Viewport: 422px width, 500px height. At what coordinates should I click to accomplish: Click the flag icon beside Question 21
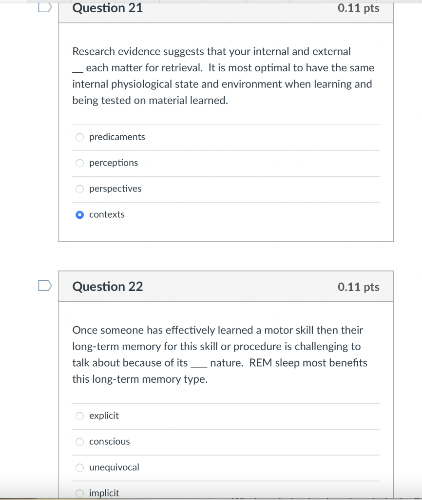pyautogui.click(x=45, y=7)
